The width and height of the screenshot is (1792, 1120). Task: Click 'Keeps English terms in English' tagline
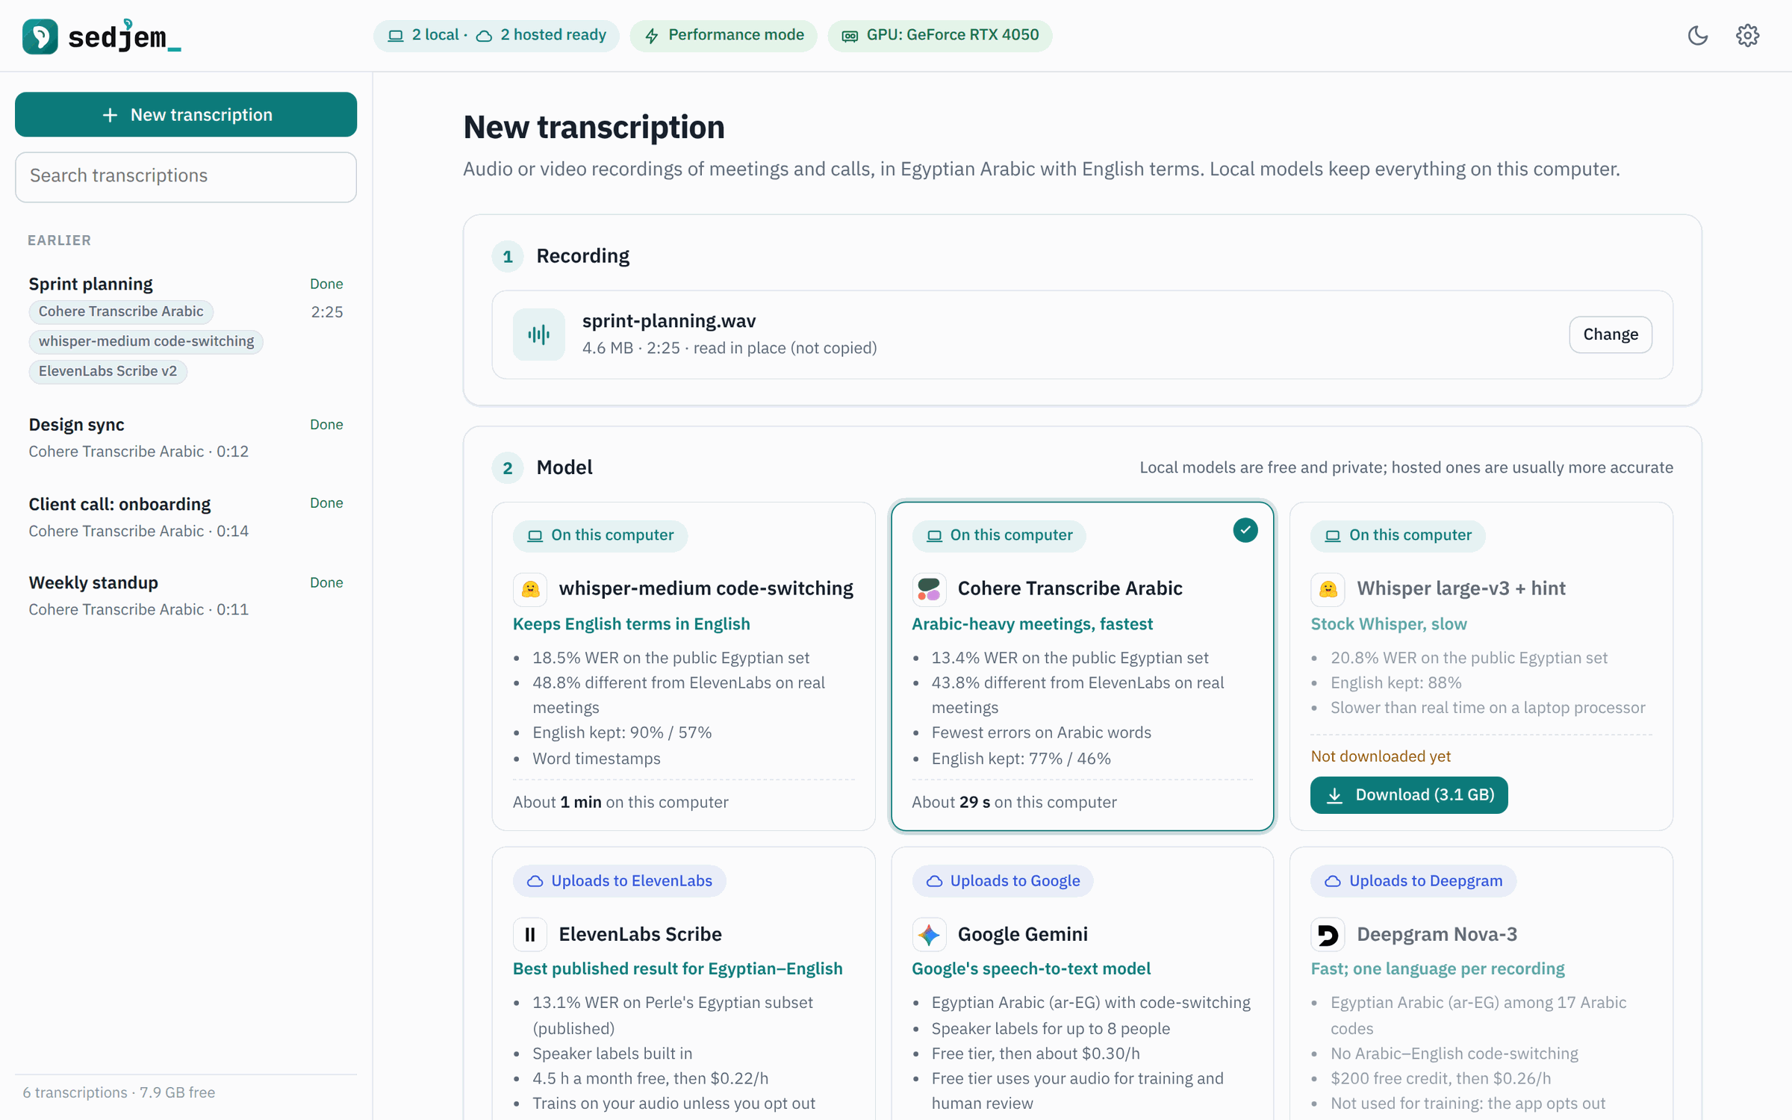click(631, 624)
